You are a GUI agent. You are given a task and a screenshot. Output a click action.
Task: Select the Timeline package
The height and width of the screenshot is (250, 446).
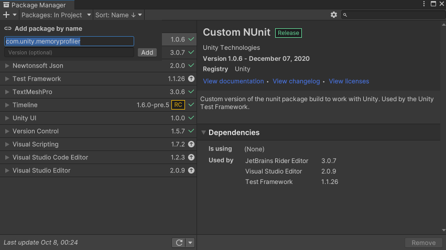[x=98, y=105]
